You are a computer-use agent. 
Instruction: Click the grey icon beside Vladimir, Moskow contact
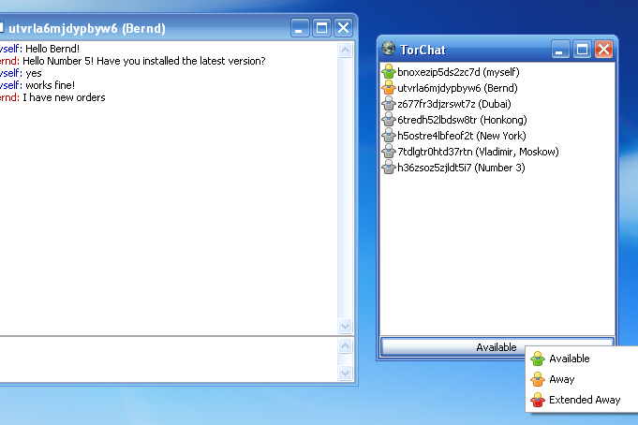tap(389, 152)
